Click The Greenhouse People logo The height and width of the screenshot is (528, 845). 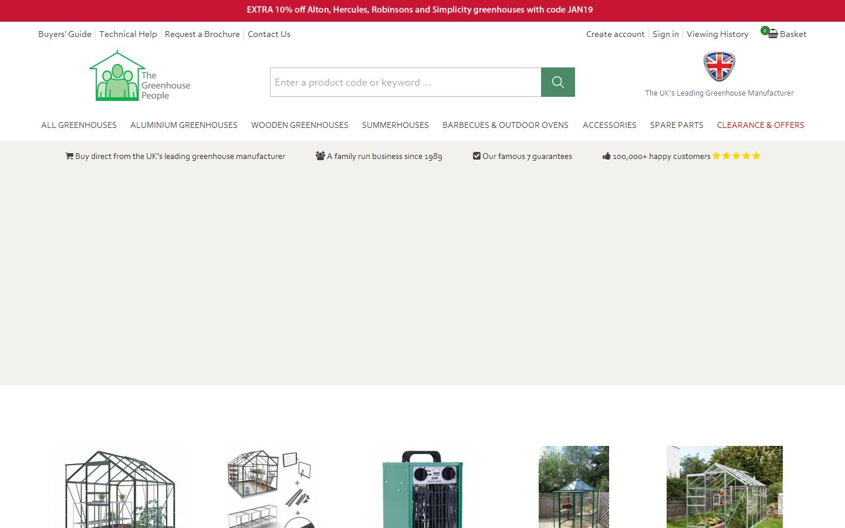(140, 76)
